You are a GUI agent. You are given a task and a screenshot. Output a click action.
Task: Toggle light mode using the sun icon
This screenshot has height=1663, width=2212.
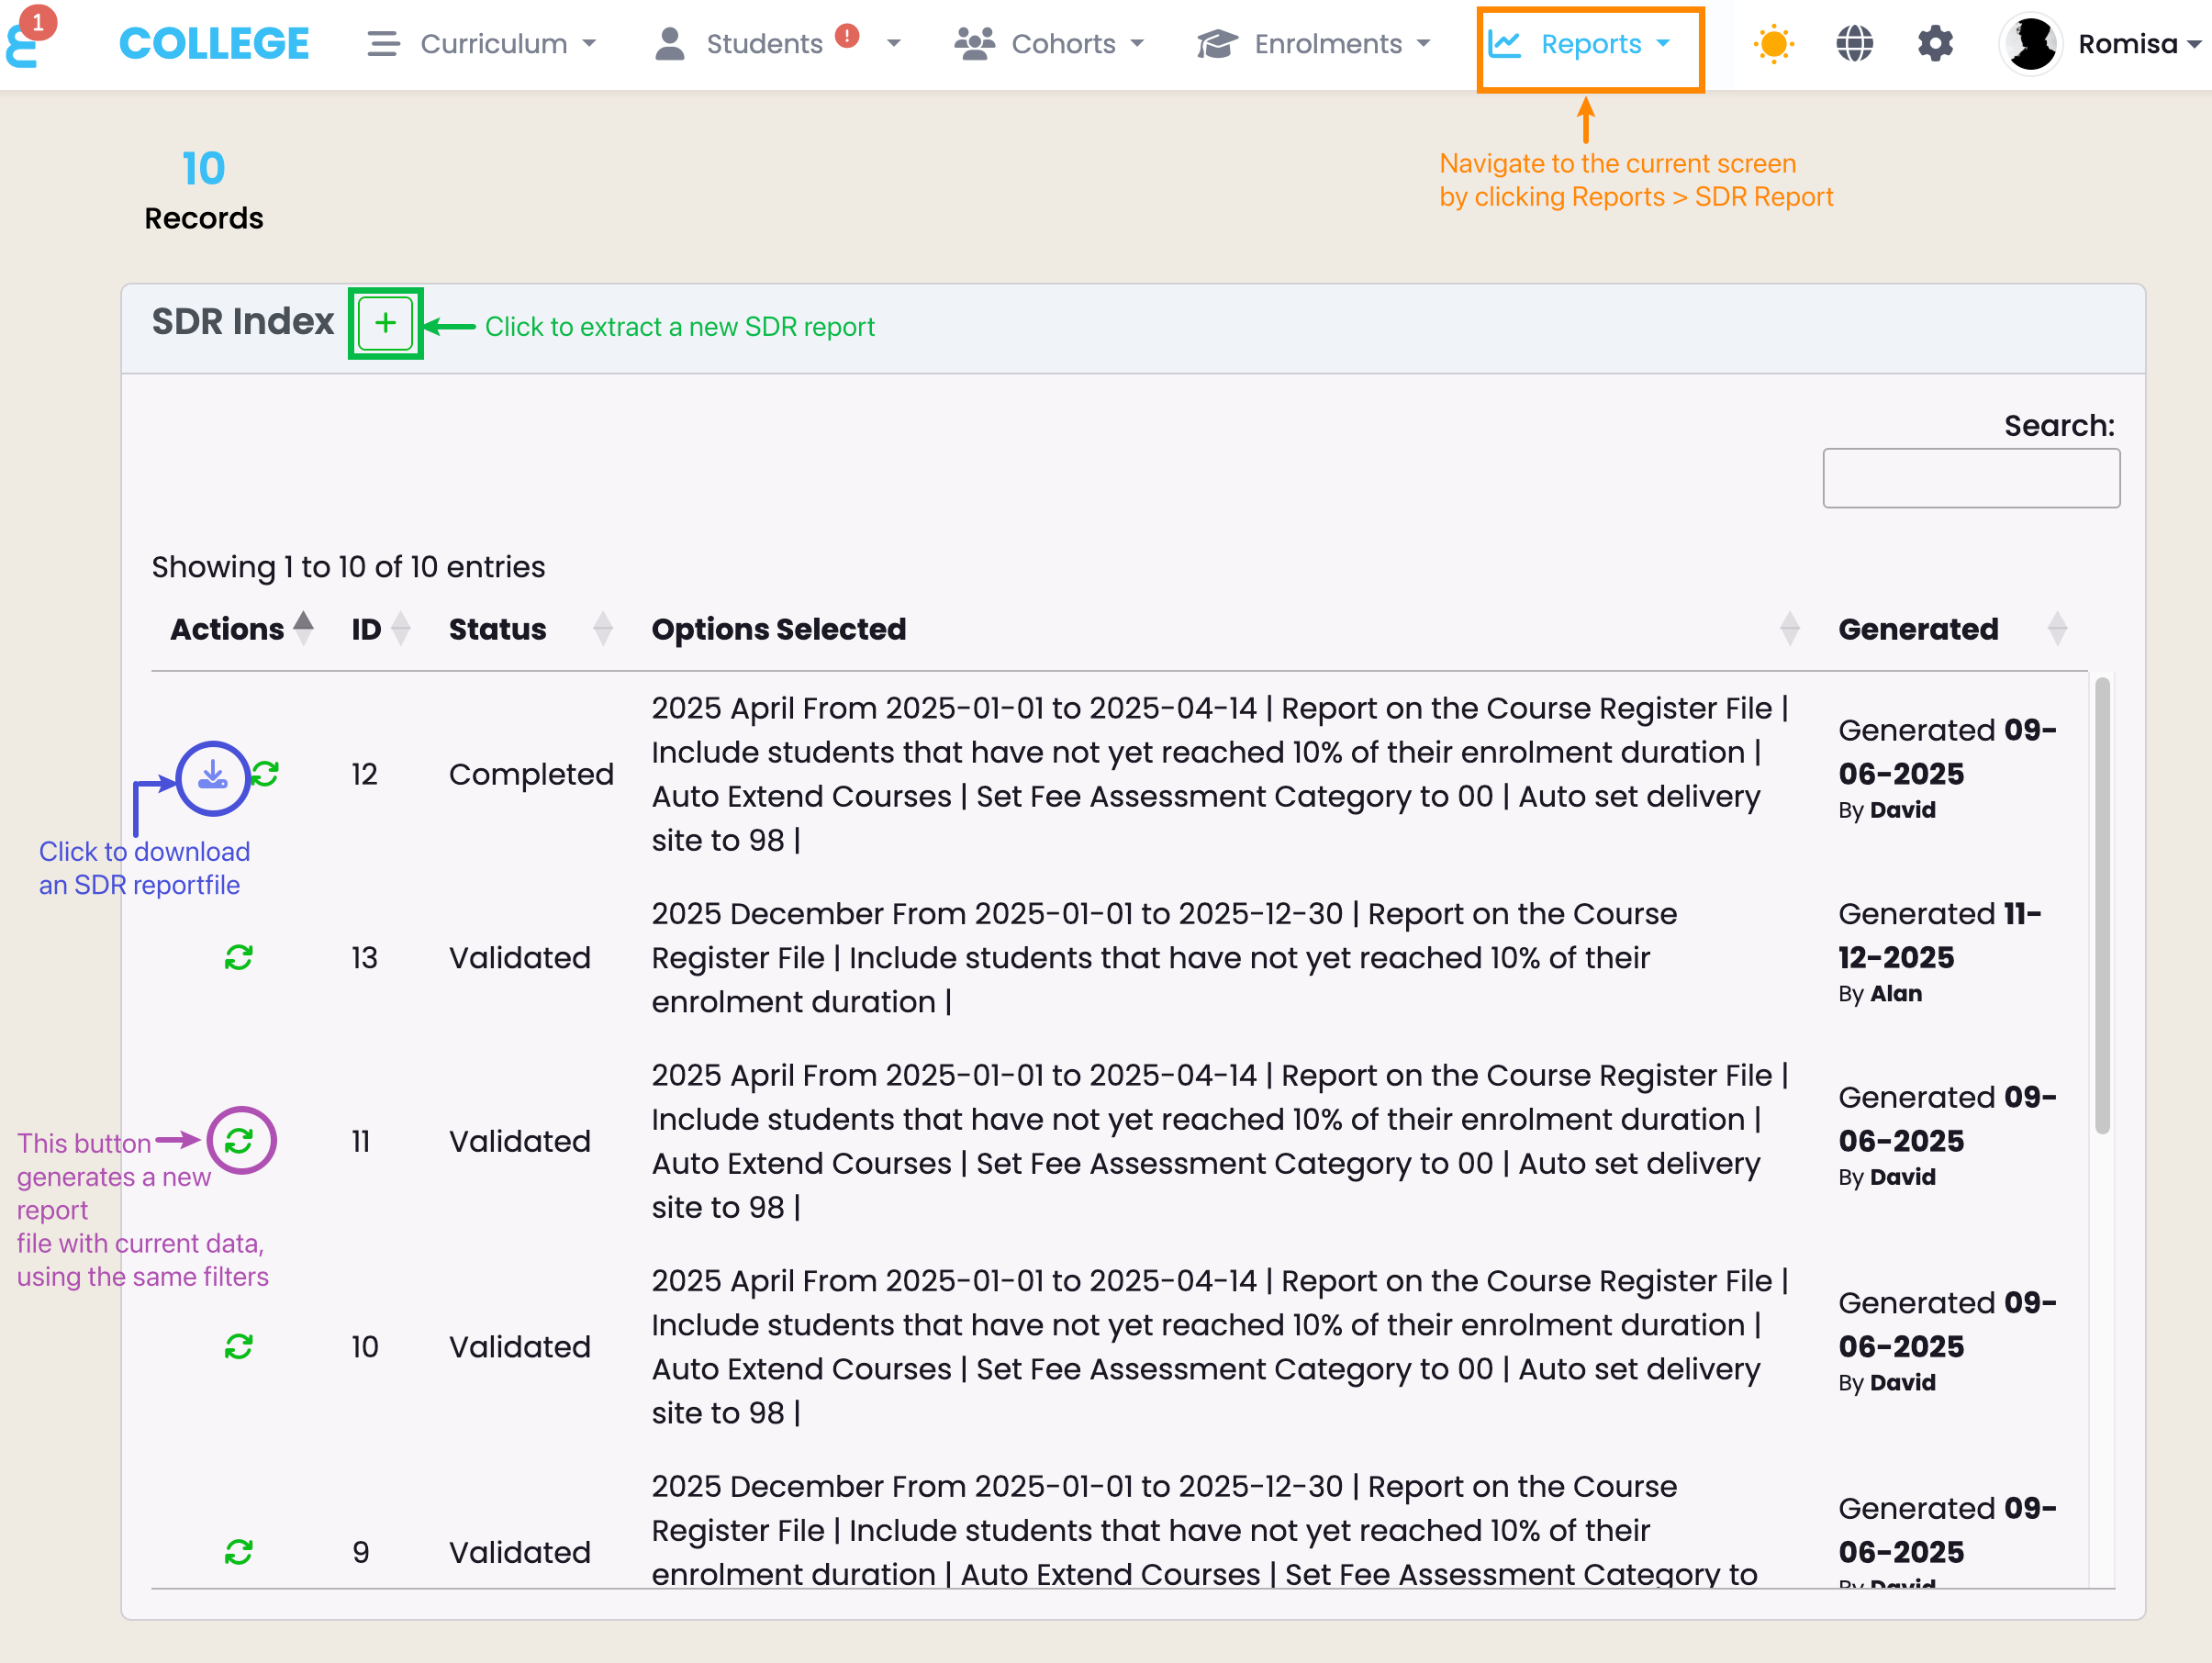[1773, 44]
